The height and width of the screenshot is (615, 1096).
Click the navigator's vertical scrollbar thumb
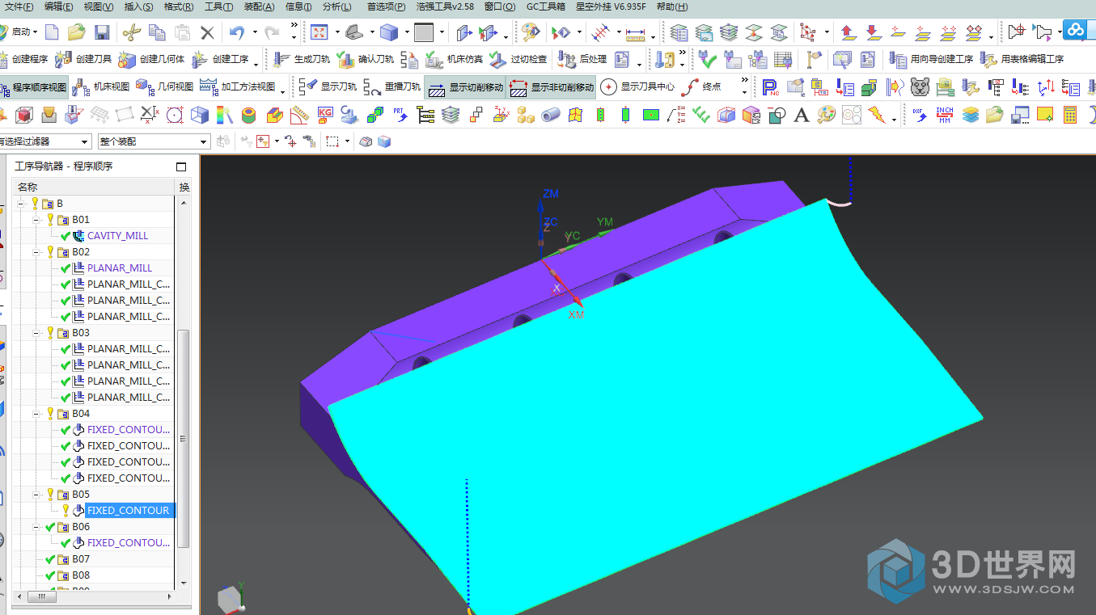click(184, 438)
